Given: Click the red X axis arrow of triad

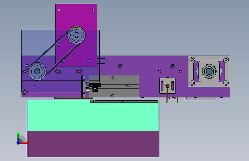Looking at the screenshot, I should pos(24,143).
